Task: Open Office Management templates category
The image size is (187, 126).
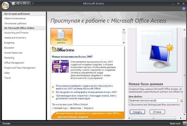Action: [x=14, y=63]
